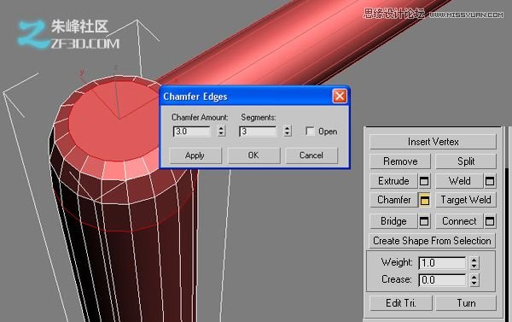This screenshot has width=512, height=322.
Task: Focus the Segments input field
Action: [x=258, y=132]
